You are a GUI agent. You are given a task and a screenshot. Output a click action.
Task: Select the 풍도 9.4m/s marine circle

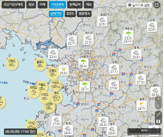pos(56,97)
